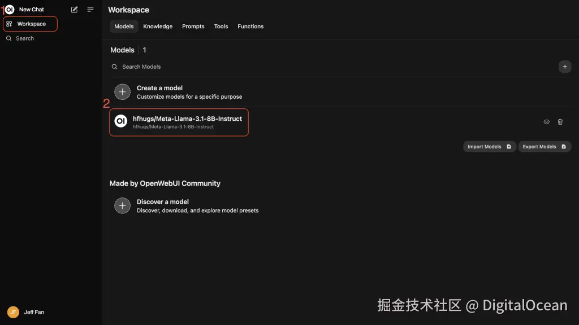Open Workspace in the sidebar
The image size is (579, 325).
tap(31, 24)
